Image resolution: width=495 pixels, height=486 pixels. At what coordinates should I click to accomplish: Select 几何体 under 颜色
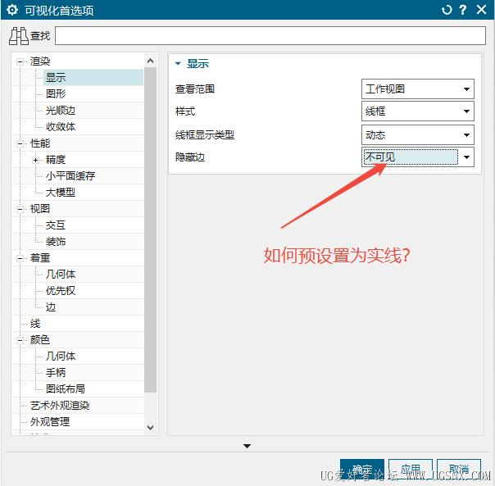(x=61, y=357)
